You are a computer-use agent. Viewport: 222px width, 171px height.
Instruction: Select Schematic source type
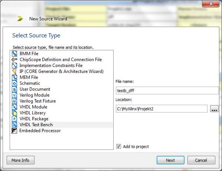tap(30, 83)
